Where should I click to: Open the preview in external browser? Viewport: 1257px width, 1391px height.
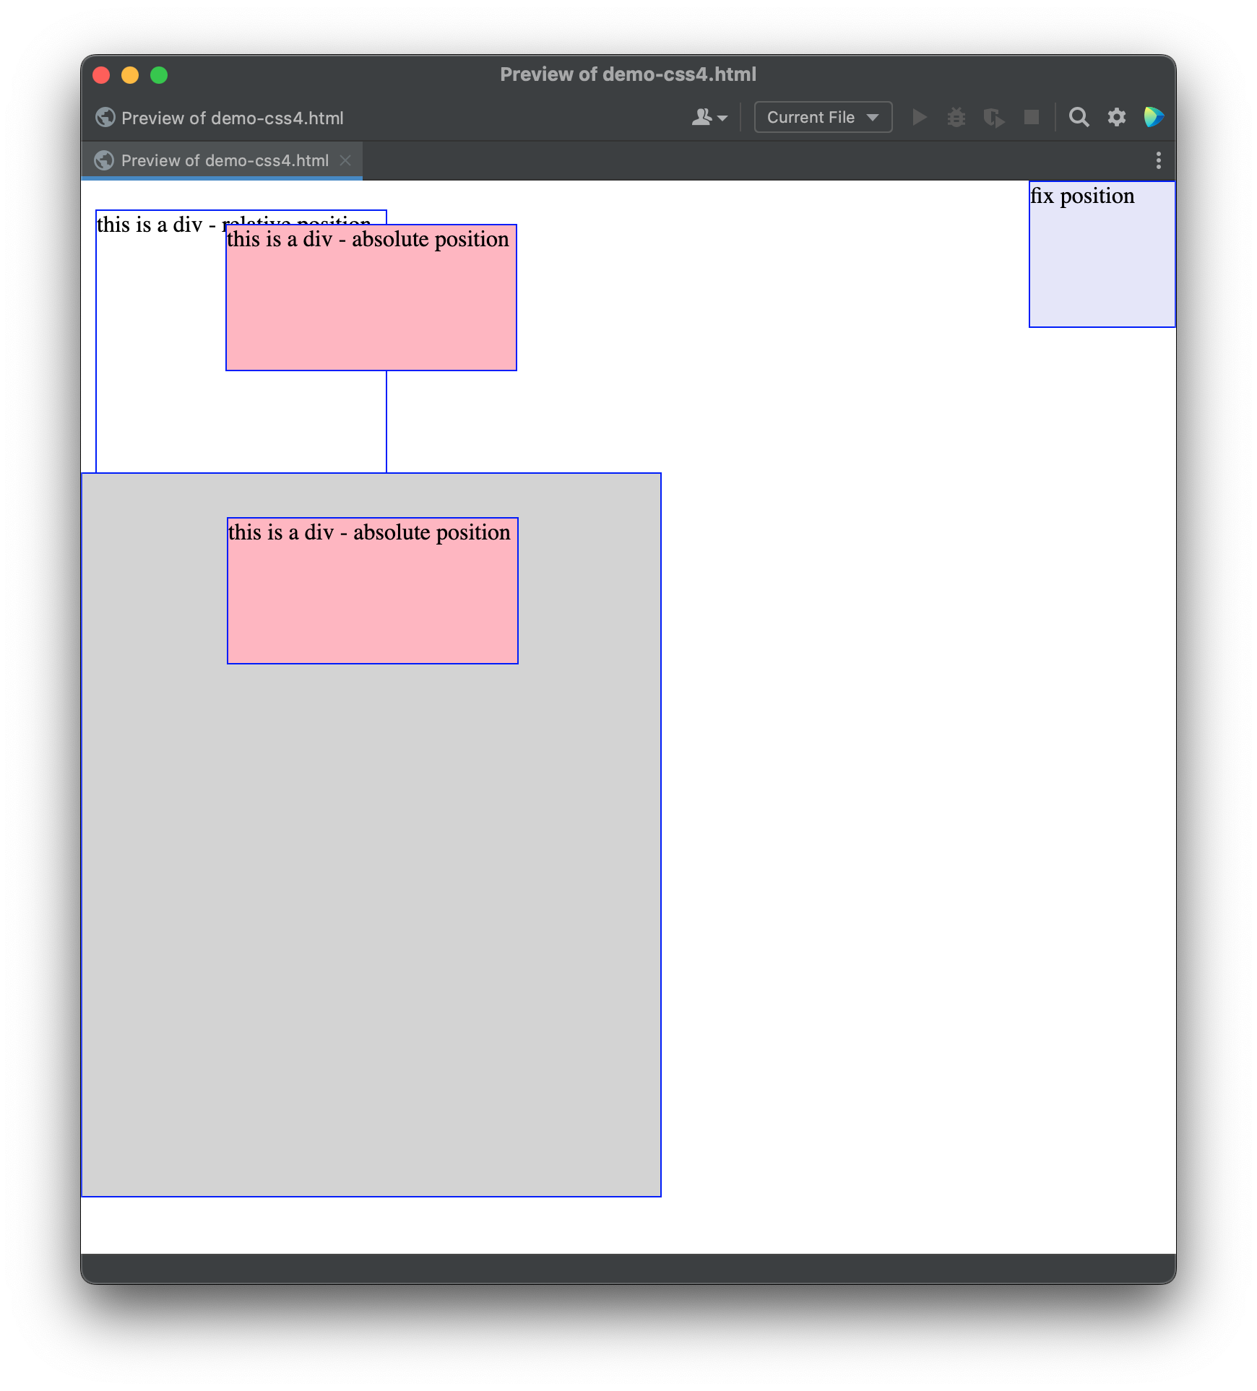tap(1152, 117)
